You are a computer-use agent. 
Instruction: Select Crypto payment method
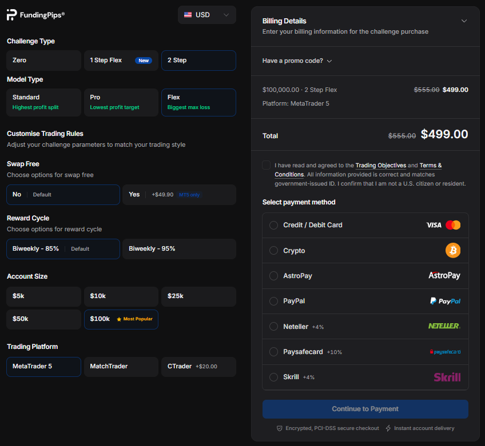click(365, 251)
